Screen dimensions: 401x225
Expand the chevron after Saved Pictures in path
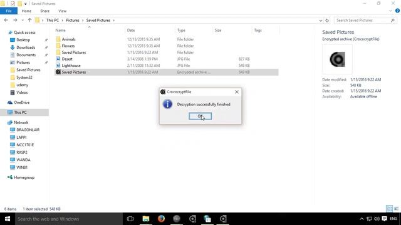(114, 20)
